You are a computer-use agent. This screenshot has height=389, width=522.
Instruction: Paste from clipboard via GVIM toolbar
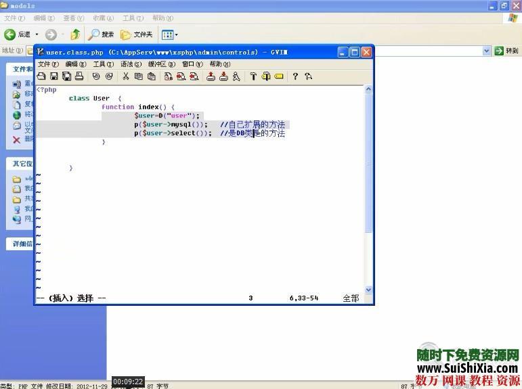click(152, 76)
